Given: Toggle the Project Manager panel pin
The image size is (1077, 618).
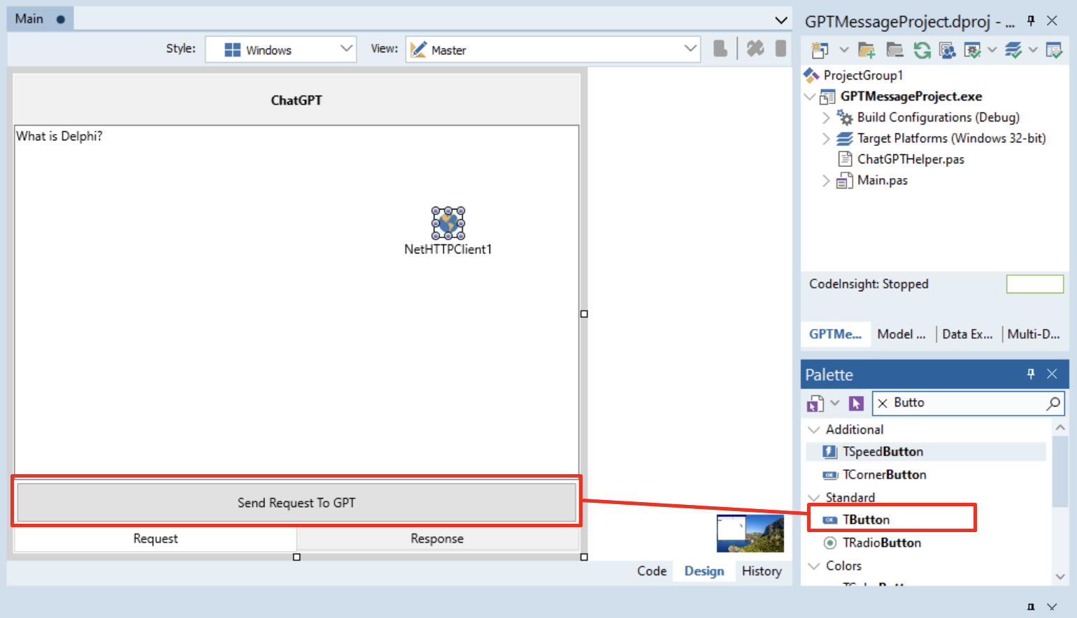Looking at the screenshot, I should pos(1030,21).
